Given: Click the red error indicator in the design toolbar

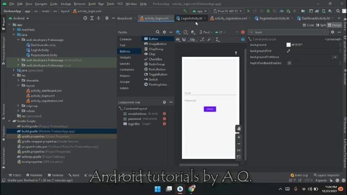Looking at the screenshot, I should 243,32.
